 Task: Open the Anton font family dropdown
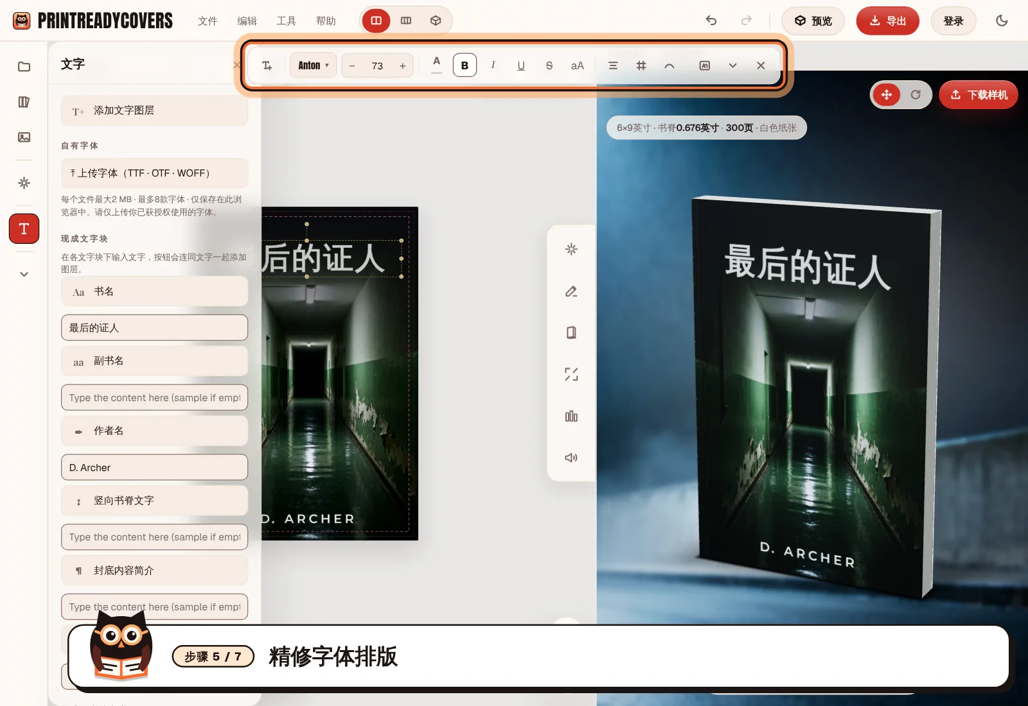314,65
